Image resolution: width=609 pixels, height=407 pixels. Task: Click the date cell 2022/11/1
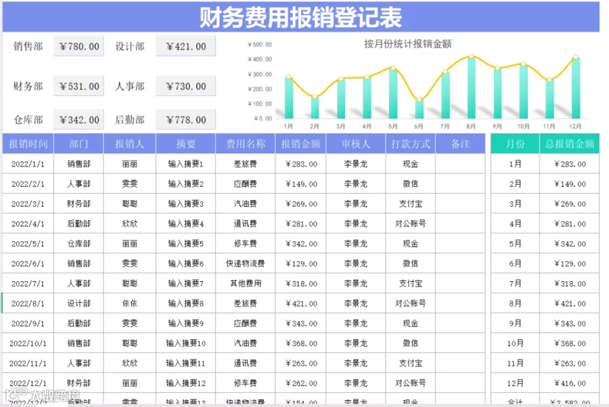pos(28,364)
